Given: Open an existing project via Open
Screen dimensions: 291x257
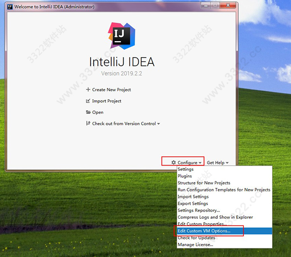Looking at the screenshot, I should [98, 112].
